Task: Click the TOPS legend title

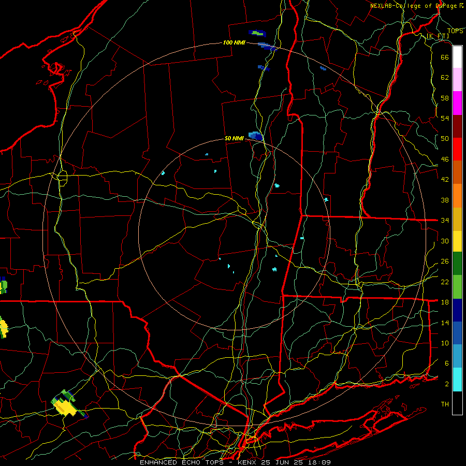Action: pyautogui.click(x=455, y=31)
